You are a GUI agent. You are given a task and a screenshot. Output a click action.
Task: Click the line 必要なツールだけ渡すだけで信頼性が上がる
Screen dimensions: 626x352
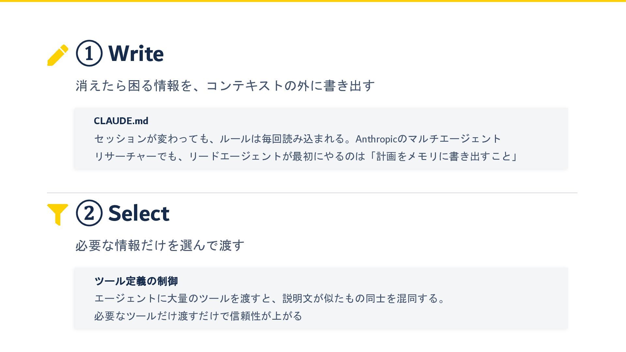click(198, 316)
